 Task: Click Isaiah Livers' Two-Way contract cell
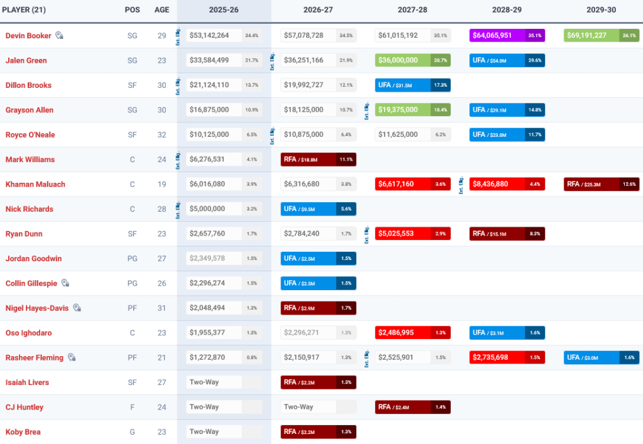tap(214, 382)
